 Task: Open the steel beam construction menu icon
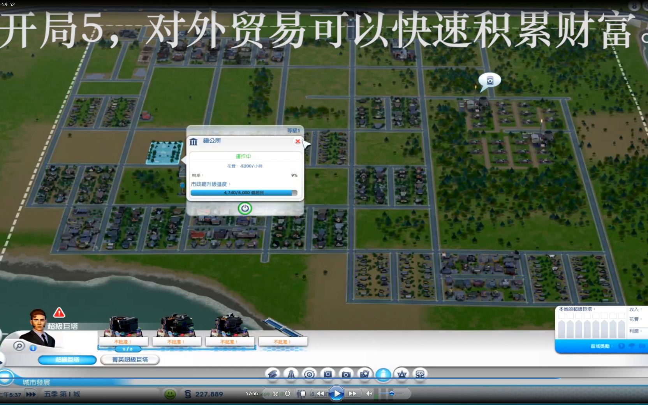273,374
